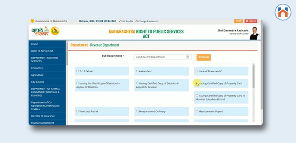The height and width of the screenshot is (143, 296).
Task: Click the Shri Devendra Fadnavis name text
Action: [233, 30]
